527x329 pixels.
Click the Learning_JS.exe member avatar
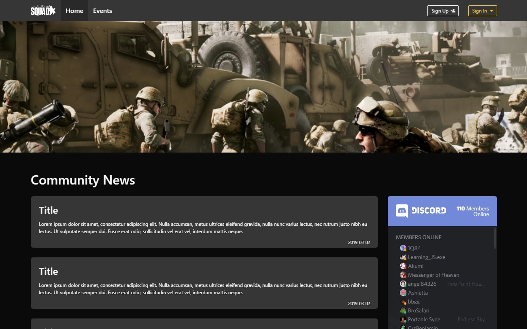pyautogui.click(x=403, y=257)
